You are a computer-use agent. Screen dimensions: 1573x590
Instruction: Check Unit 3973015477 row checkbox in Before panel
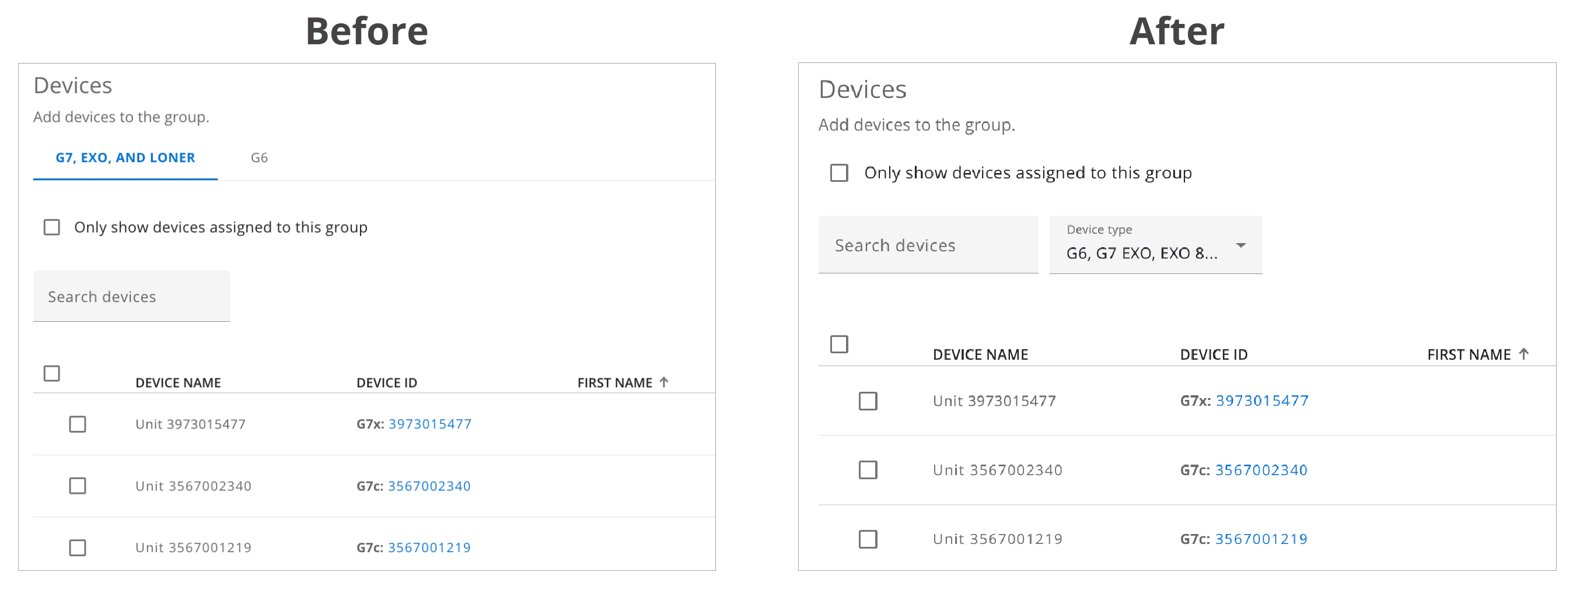pyautogui.click(x=78, y=424)
